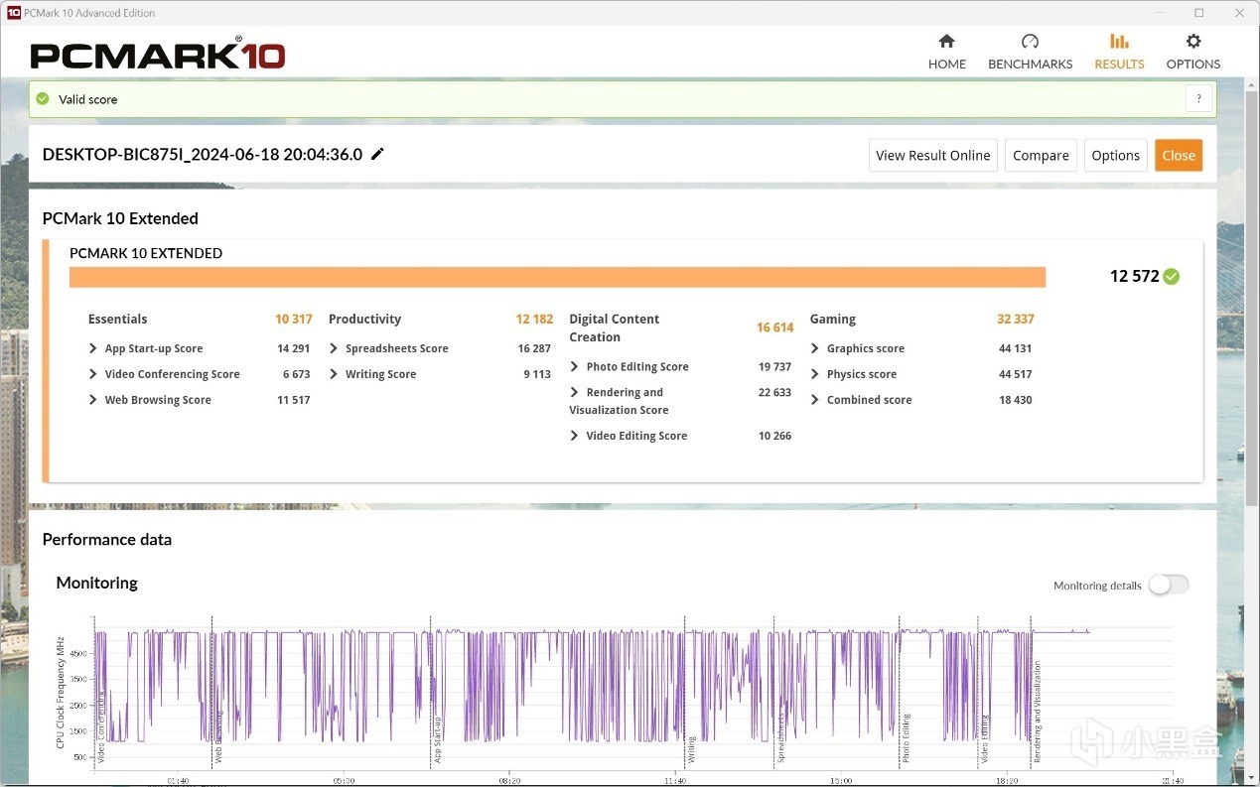1260x787 pixels.
Task: Select the Gaming score 32 337
Action: coord(1016,319)
